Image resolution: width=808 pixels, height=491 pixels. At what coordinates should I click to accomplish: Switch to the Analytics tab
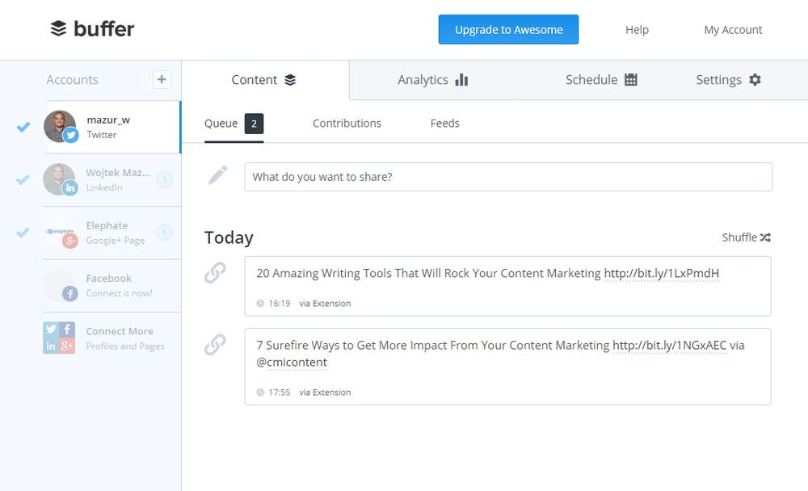[x=433, y=80]
